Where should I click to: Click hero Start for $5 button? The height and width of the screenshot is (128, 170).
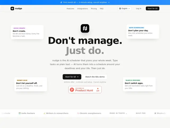(x=72, y=77)
